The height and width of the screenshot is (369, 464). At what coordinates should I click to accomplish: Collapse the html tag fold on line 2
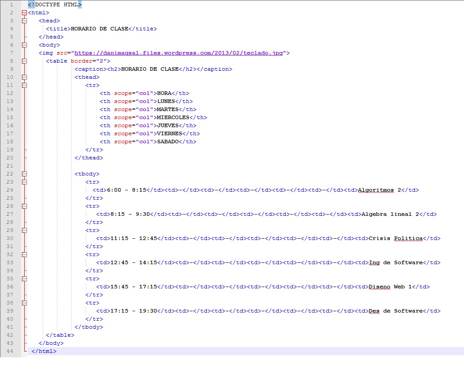pos(24,13)
